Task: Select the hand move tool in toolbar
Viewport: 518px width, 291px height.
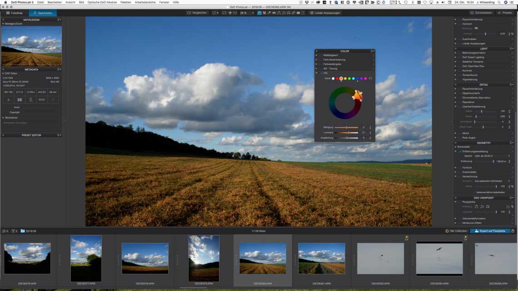Action: click(230, 13)
